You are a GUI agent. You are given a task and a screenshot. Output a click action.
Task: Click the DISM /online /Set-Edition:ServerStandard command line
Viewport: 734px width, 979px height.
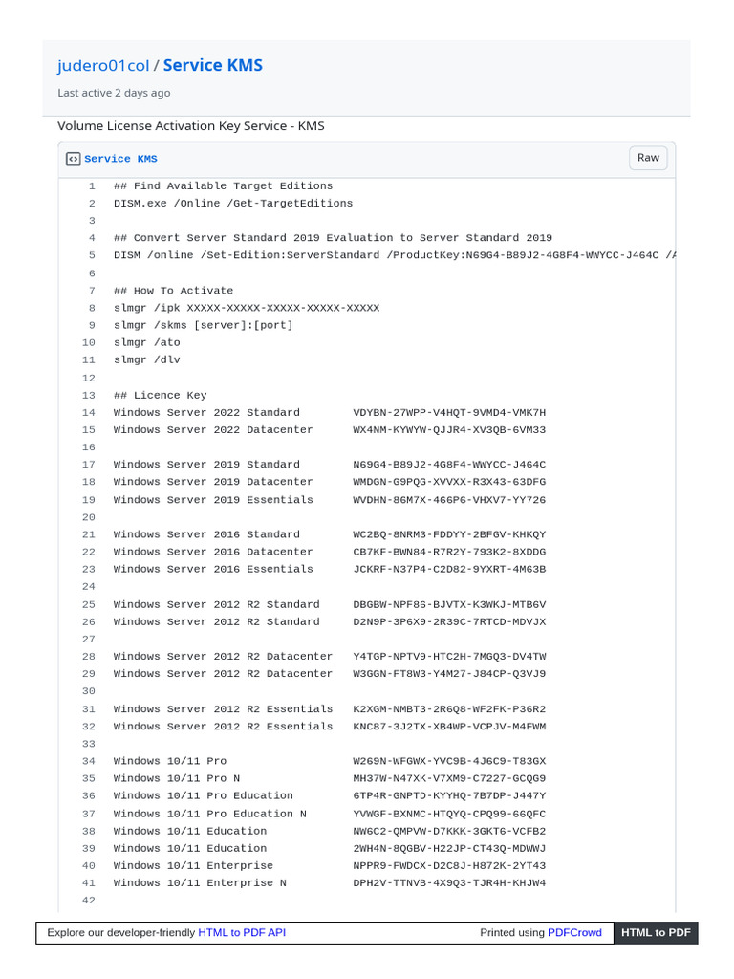click(395, 255)
